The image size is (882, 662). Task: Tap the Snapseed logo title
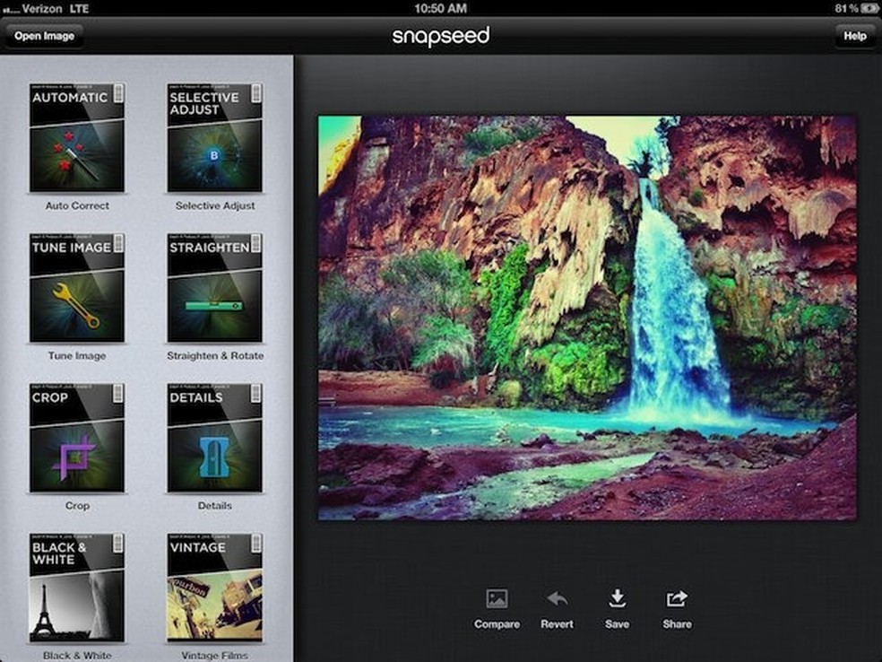pyautogui.click(x=440, y=36)
